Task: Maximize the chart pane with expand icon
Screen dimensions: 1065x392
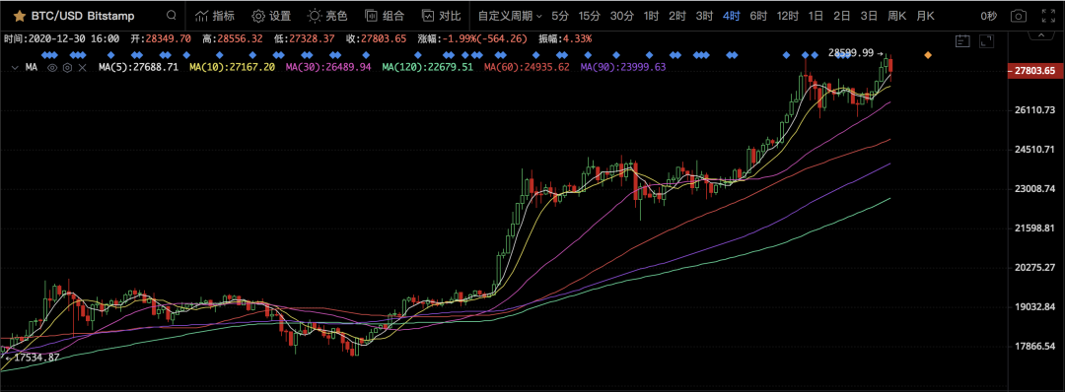Action: [986, 42]
